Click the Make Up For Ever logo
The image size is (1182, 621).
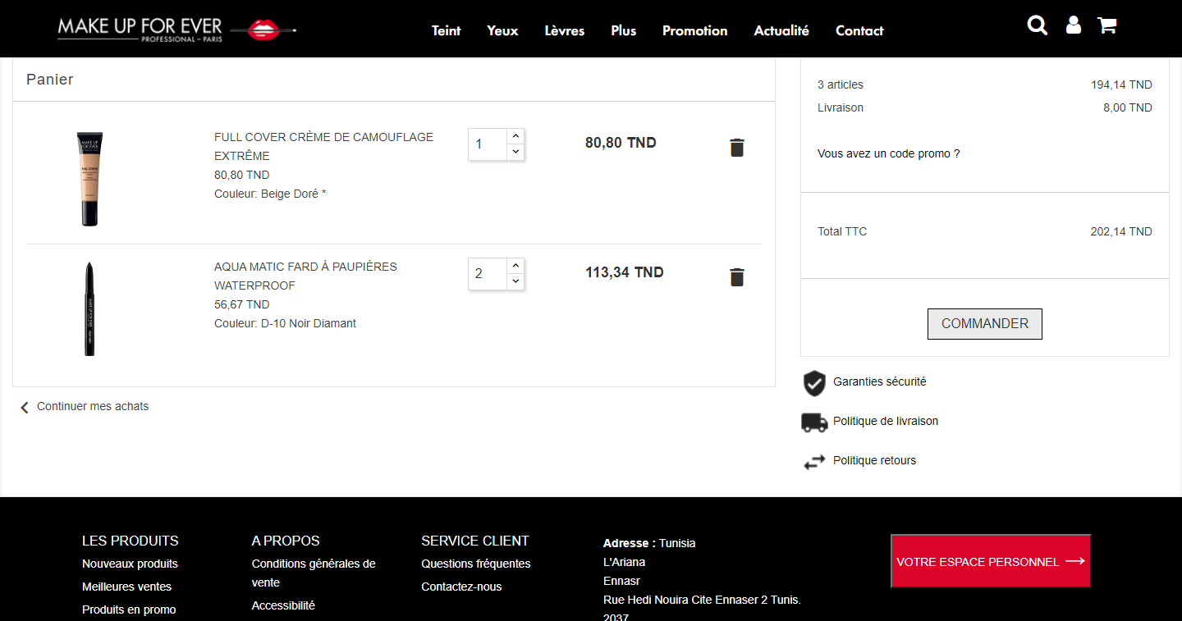click(x=176, y=30)
